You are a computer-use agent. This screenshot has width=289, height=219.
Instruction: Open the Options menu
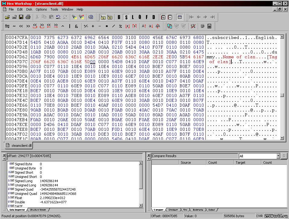41,9
